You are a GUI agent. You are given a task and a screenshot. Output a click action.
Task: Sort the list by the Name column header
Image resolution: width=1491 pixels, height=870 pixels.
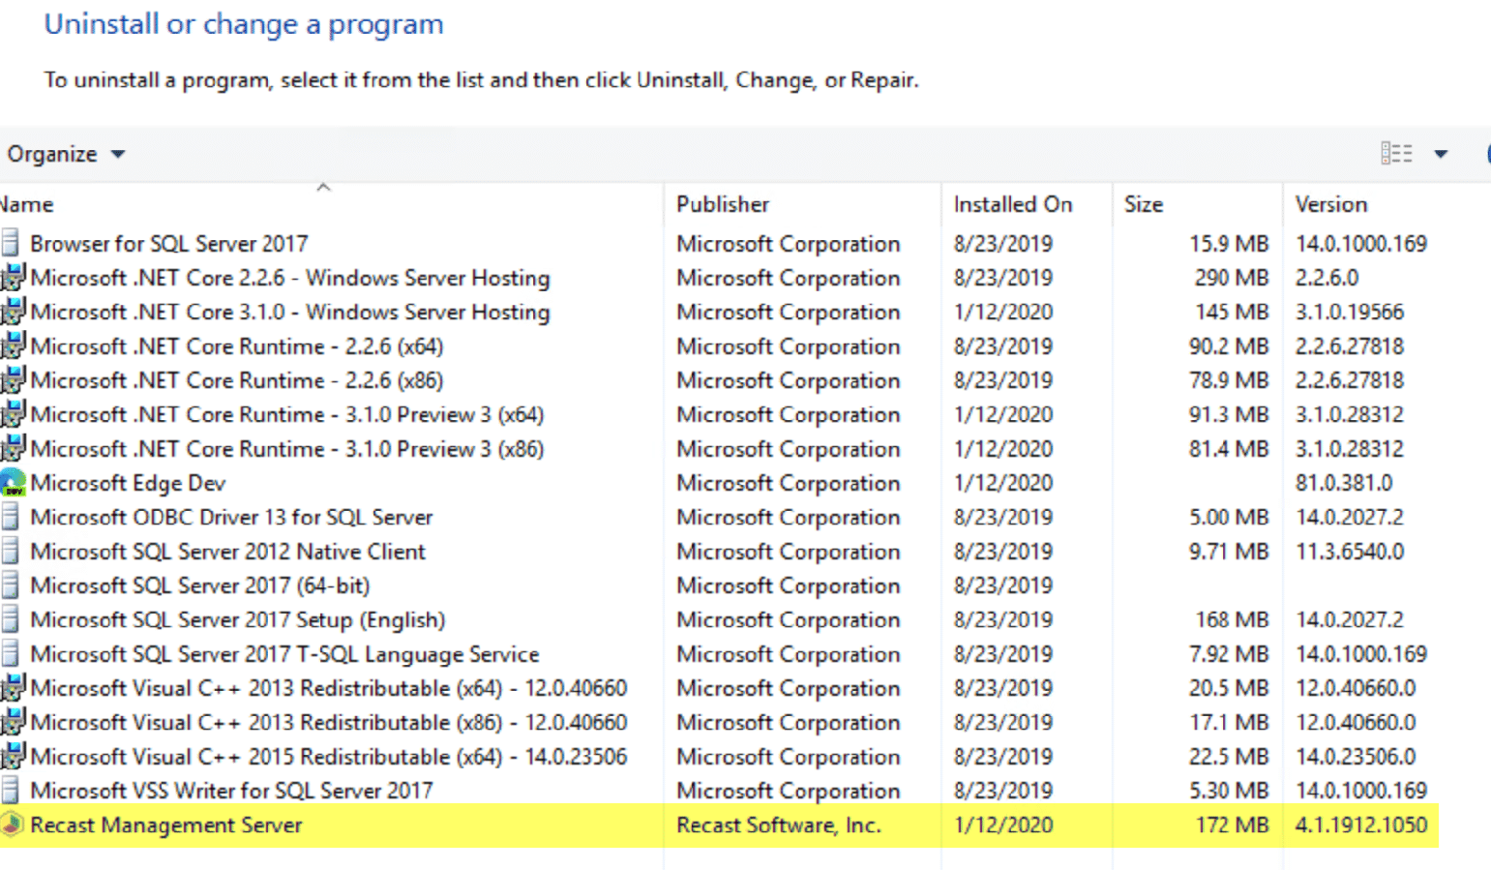click(27, 204)
